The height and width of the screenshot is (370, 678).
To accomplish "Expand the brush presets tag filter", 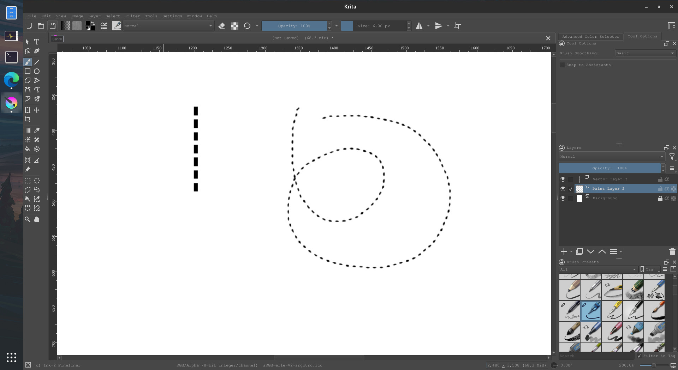I will click(x=598, y=269).
